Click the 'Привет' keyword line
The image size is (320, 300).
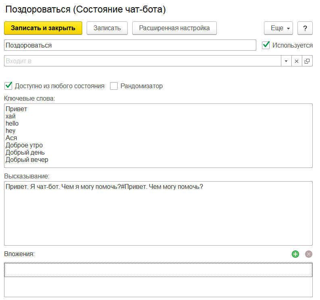click(x=17, y=109)
